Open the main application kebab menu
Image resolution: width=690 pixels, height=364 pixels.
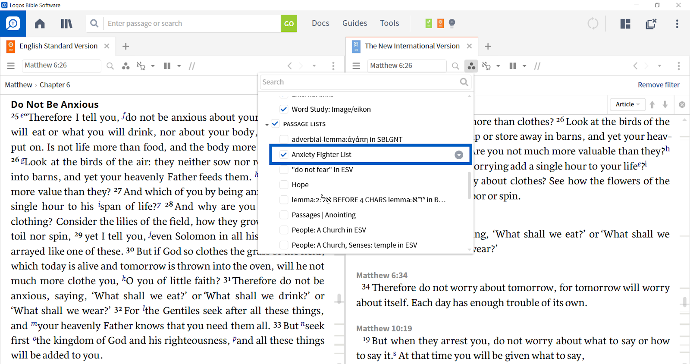point(677,23)
